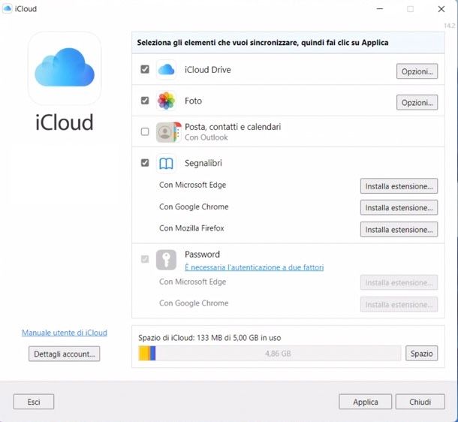Click Con Google Chrome under Password
Viewport: 458px width, 422px height.
pos(194,303)
